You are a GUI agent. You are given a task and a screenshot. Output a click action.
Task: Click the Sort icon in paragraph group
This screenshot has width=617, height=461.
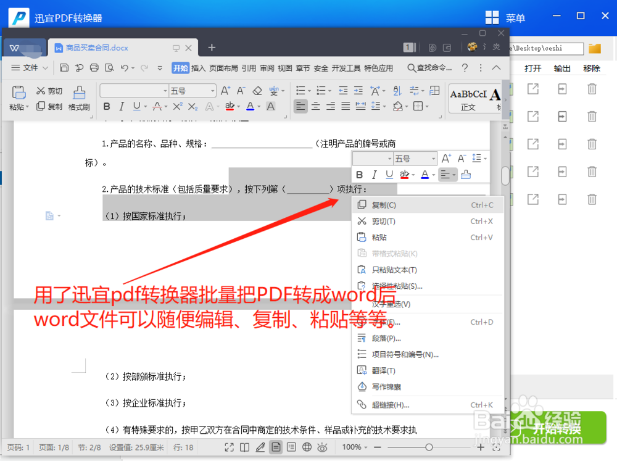pyautogui.click(x=397, y=91)
